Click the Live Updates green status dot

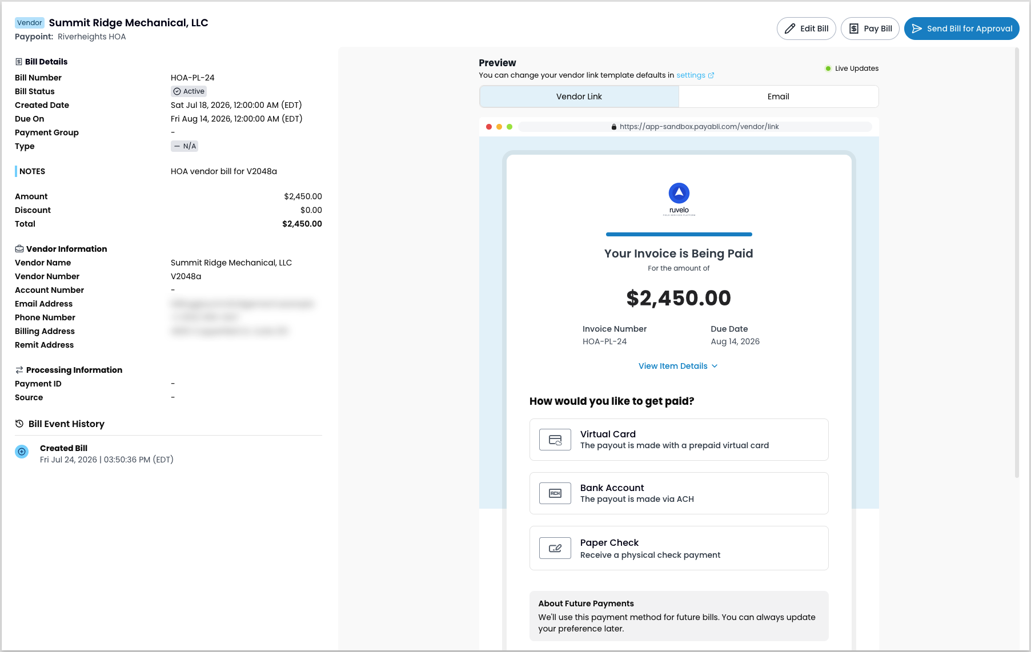pos(828,69)
